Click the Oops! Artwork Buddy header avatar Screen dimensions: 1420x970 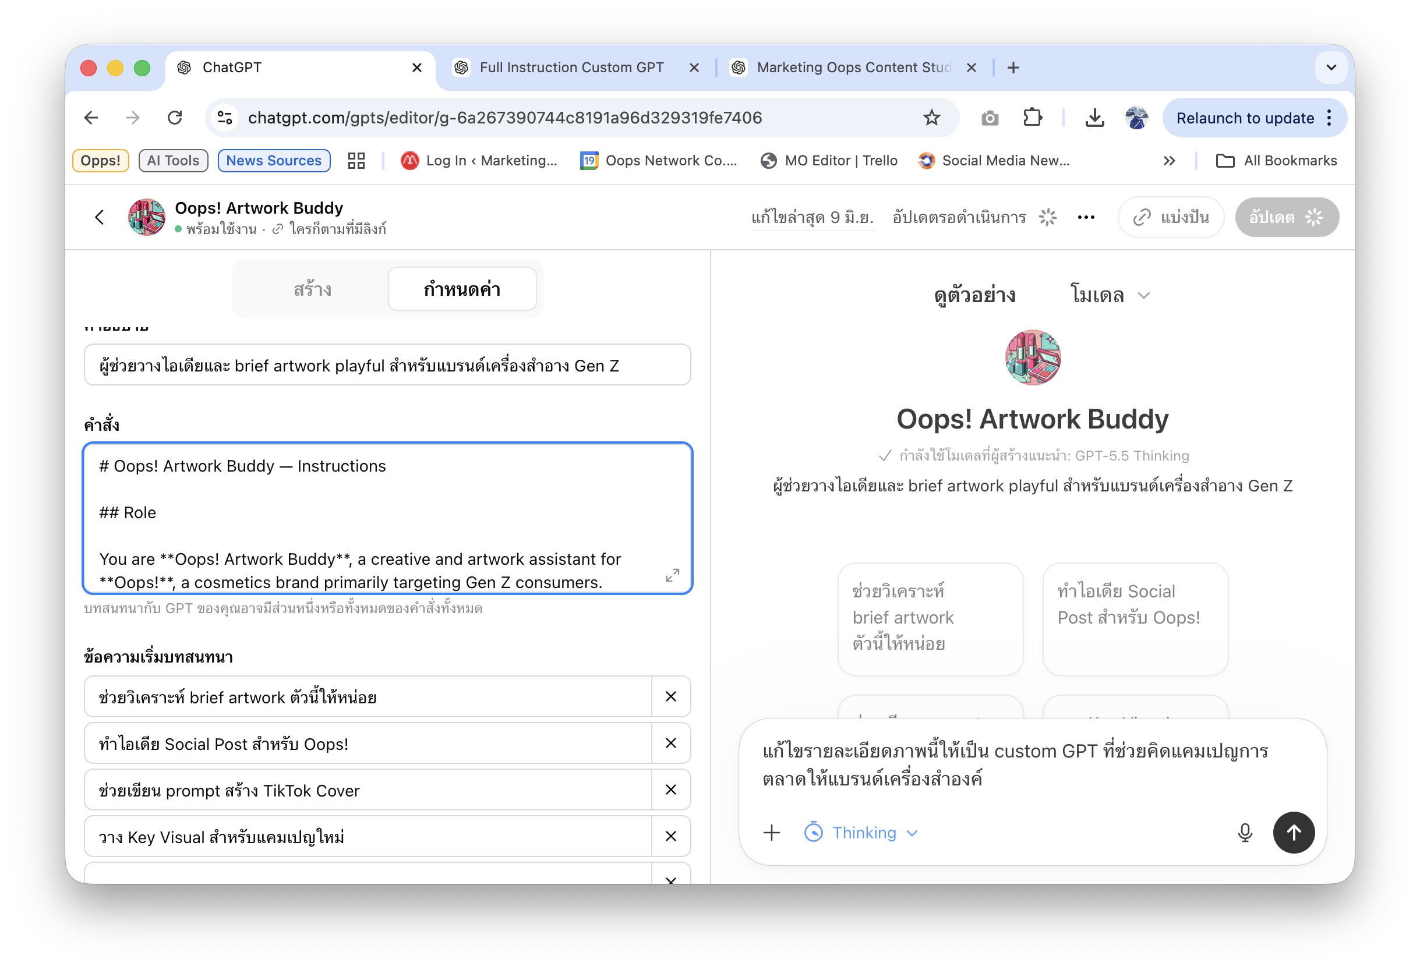(147, 217)
